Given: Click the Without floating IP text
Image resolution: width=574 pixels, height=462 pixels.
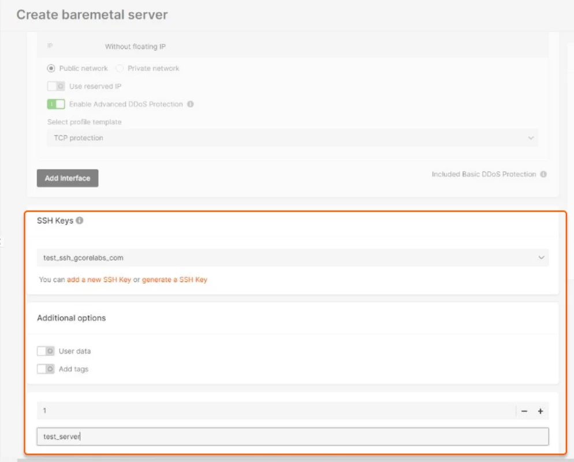Looking at the screenshot, I should (136, 47).
